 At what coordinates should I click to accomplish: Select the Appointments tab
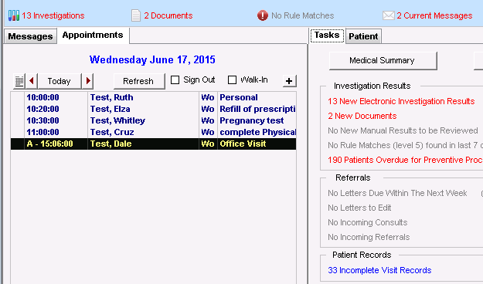click(93, 35)
